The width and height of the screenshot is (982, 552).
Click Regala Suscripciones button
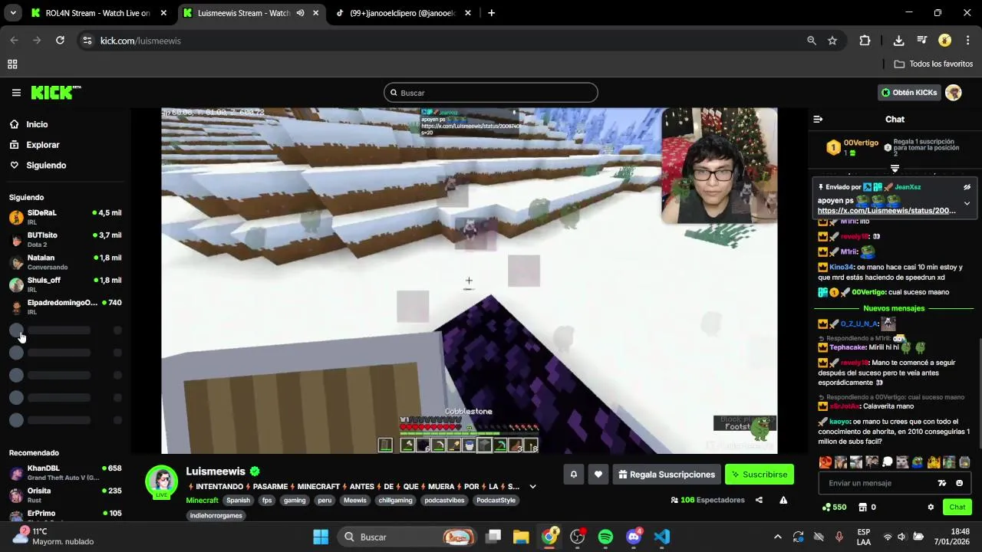point(665,475)
